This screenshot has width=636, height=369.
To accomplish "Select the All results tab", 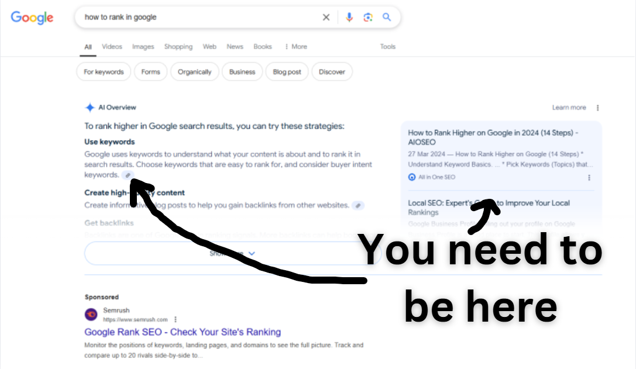I will (88, 47).
